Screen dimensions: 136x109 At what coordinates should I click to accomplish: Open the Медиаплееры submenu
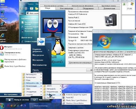pos(52,92)
